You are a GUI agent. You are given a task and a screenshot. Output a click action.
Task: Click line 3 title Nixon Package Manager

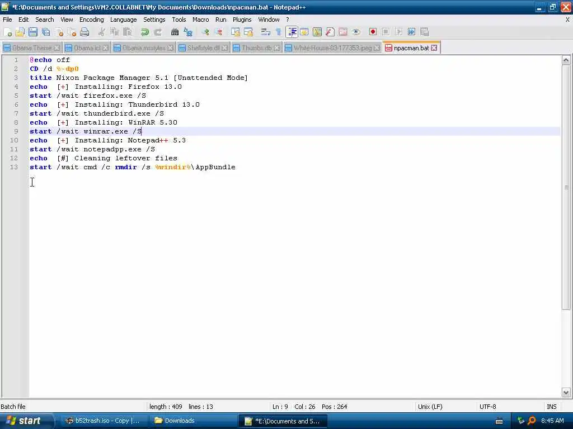click(139, 78)
